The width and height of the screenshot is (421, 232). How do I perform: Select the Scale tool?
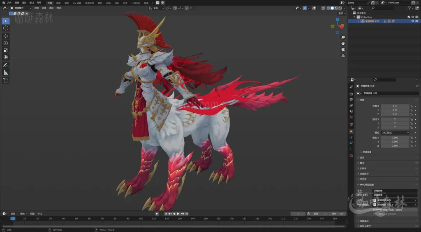point(6,50)
